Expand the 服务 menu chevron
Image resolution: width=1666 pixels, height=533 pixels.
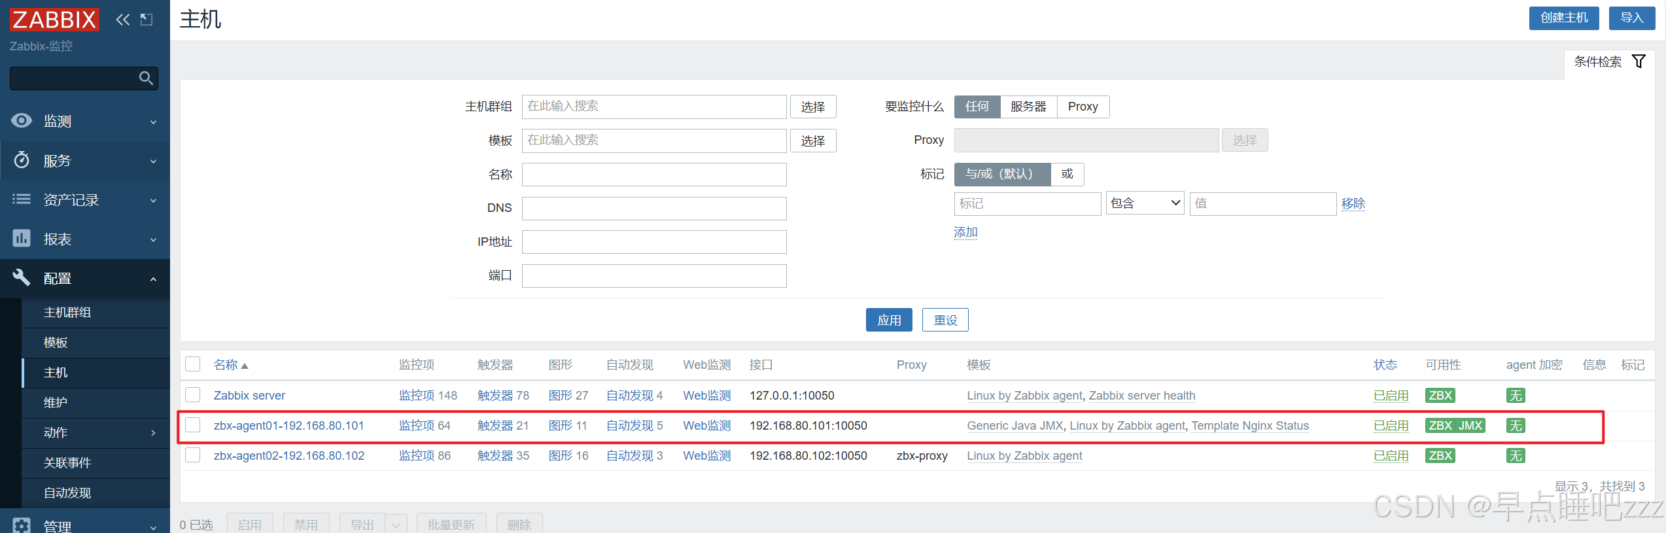pyautogui.click(x=154, y=161)
